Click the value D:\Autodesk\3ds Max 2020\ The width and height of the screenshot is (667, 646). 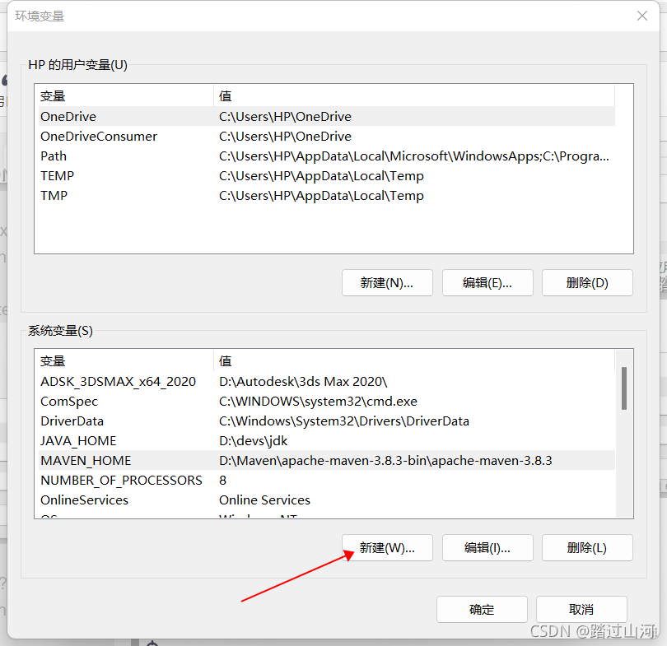point(303,382)
